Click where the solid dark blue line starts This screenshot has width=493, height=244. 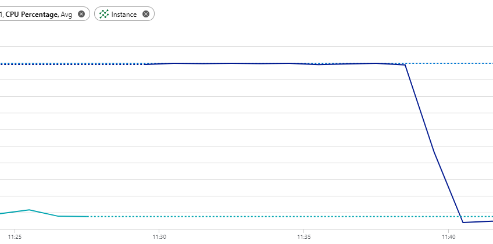(x=144, y=64)
